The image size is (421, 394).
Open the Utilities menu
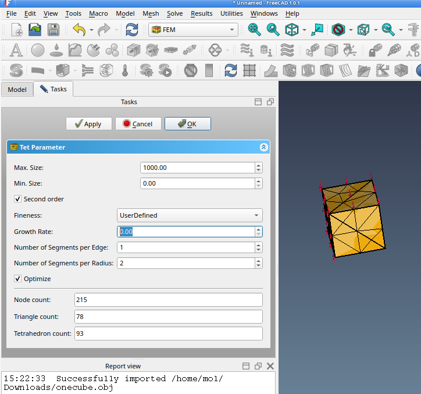pos(231,13)
